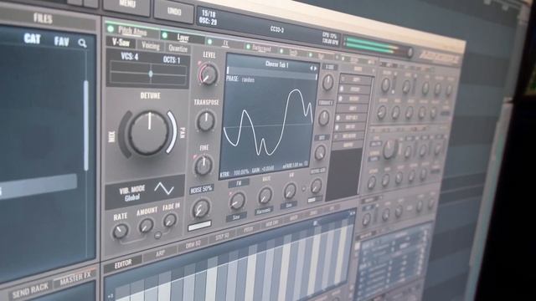This screenshot has width=536, height=301.
Task: Select the Pitch Atmo layer tab
Action: pyautogui.click(x=132, y=31)
